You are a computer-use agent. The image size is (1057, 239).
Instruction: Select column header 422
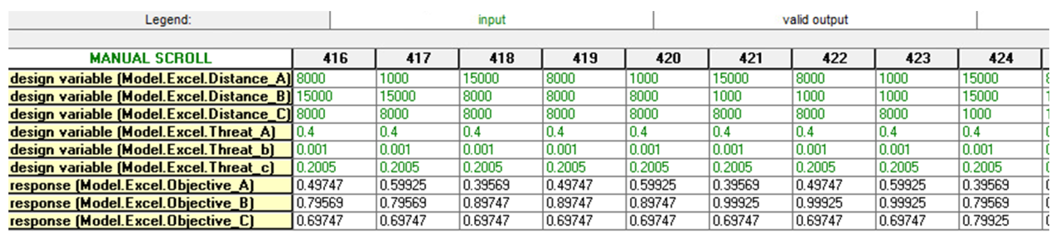[x=834, y=58]
